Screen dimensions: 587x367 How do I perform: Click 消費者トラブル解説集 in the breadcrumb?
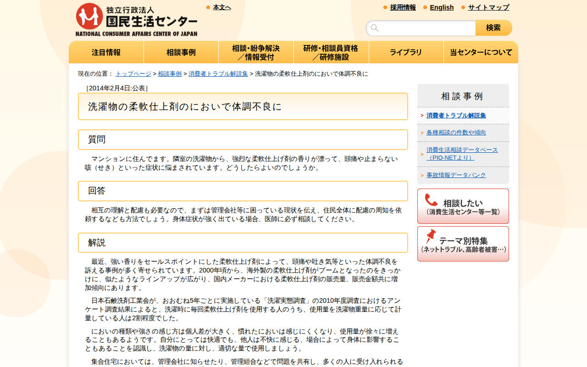218,74
